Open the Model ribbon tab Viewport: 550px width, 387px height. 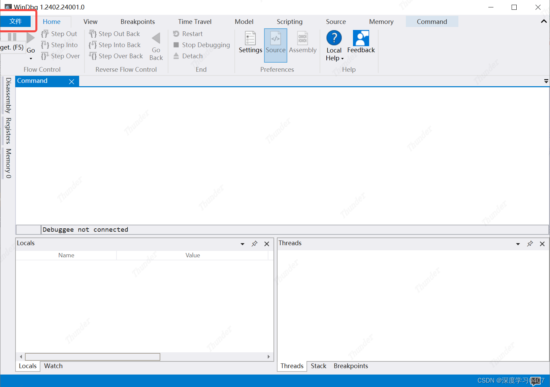click(244, 22)
